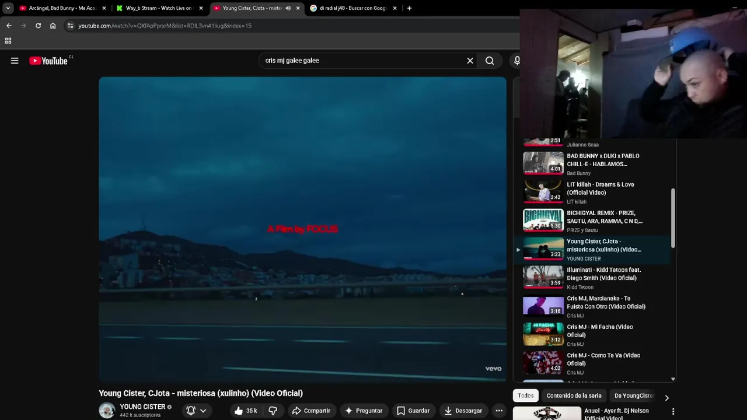Play BAD BUNNY x DUKI HABLAMOS thumbnail
747x420 pixels.
click(x=543, y=163)
